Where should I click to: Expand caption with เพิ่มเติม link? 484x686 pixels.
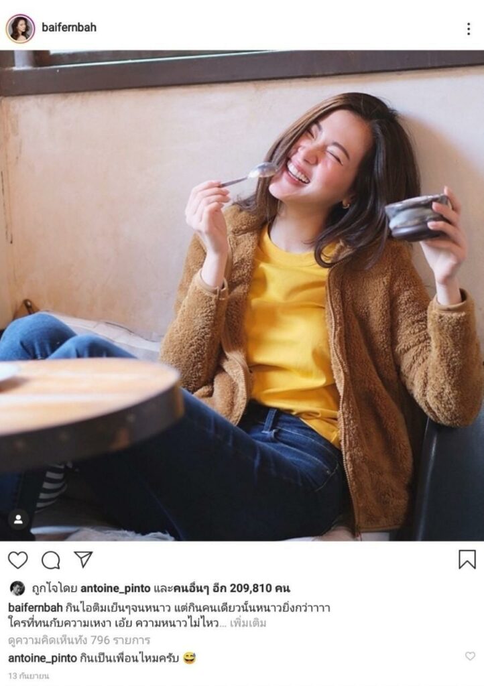248,622
